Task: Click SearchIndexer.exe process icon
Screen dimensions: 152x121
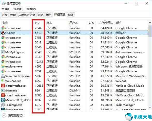Action: [3, 76]
